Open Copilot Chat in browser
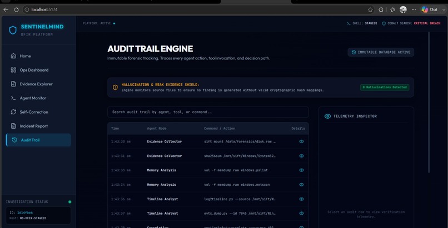 [x=430, y=9]
